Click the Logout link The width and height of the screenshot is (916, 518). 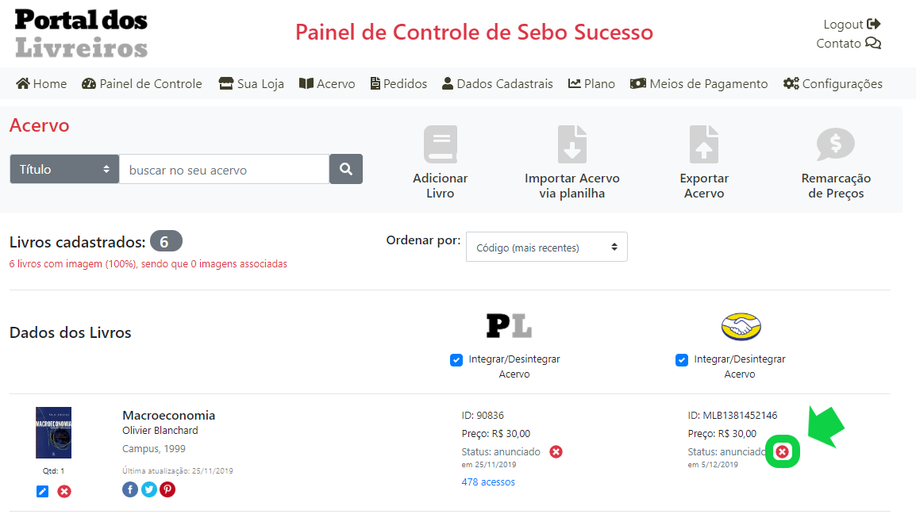pos(852,24)
